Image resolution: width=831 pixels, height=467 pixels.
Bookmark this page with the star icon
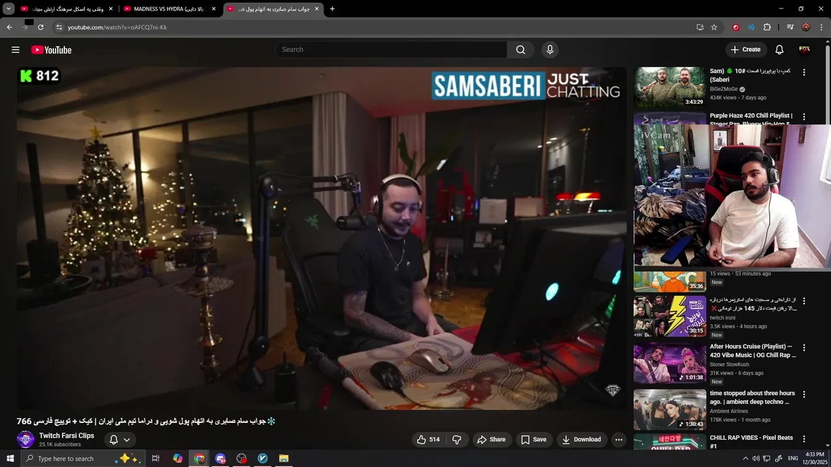click(714, 27)
